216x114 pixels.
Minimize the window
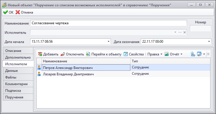[191, 5]
